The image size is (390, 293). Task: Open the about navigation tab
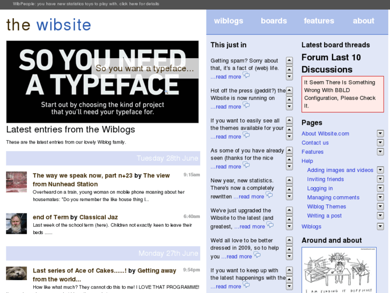point(363,21)
